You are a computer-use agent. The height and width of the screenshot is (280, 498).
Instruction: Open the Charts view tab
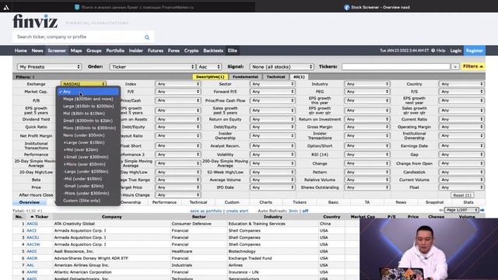point(265,202)
